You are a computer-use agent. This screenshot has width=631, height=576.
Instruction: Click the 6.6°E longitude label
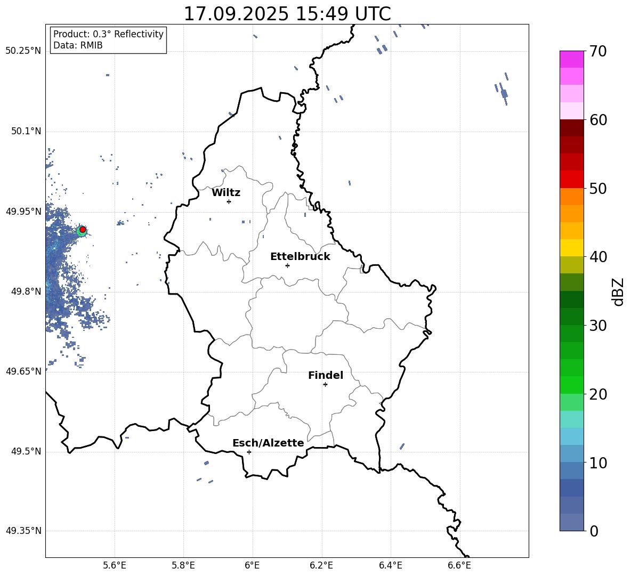(459, 565)
